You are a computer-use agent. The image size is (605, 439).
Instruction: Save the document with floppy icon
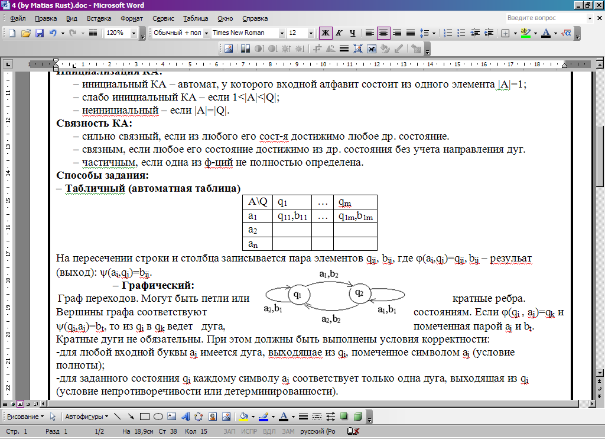40,33
